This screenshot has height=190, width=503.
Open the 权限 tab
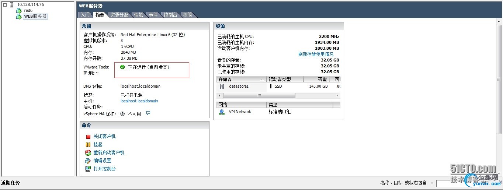(187, 15)
